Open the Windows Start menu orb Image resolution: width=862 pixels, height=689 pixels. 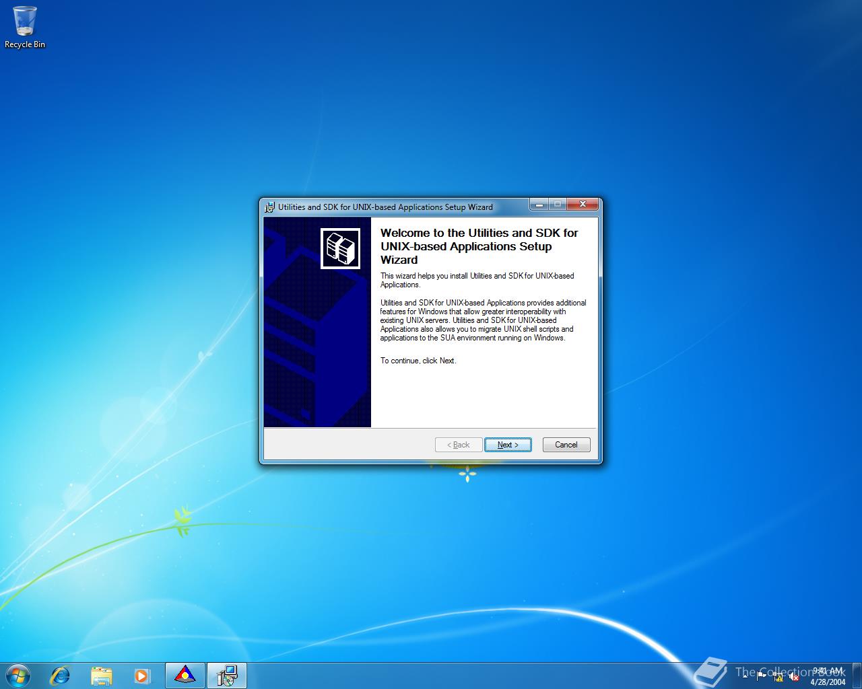click(x=18, y=676)
